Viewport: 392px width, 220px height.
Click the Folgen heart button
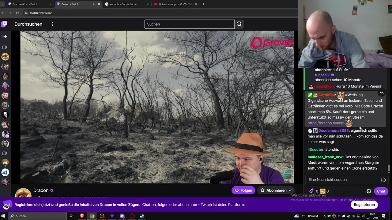pyautogui.click(x=243, y=190)
